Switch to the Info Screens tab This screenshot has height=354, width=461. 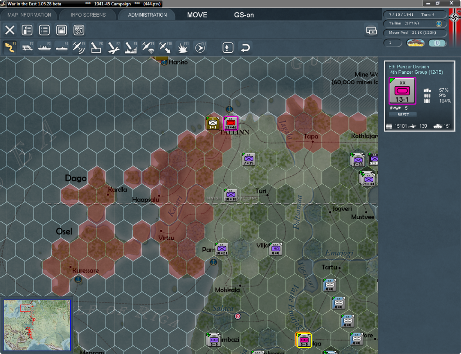point(88,15)
